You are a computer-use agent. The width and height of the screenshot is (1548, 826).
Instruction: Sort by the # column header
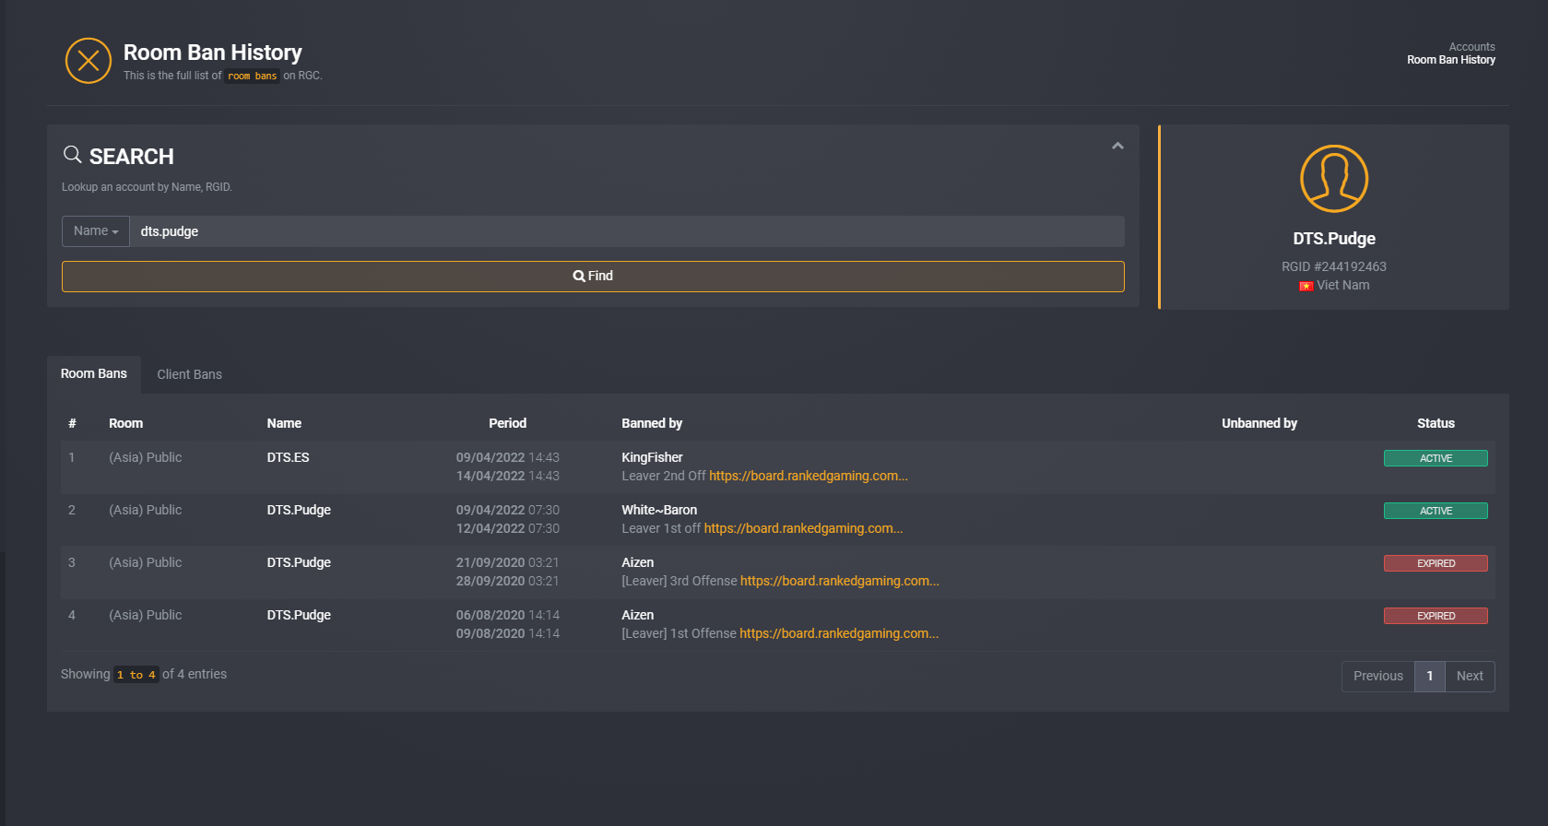click(72, 423)
